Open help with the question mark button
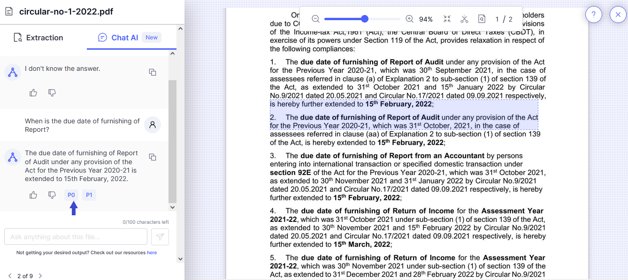 pyautogui.click(x=594, y=15)
